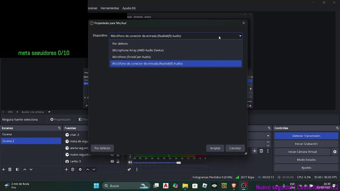Add a new scene with the plus icon
Image resolution: width=340 pixels, height=191 pixels.
(x=3, y=170)
